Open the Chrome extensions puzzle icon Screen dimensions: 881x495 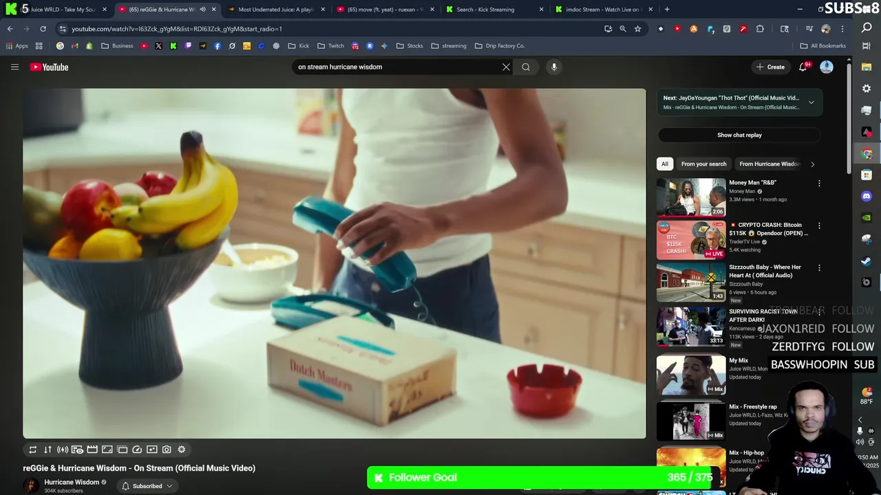[x=760, y=29]
